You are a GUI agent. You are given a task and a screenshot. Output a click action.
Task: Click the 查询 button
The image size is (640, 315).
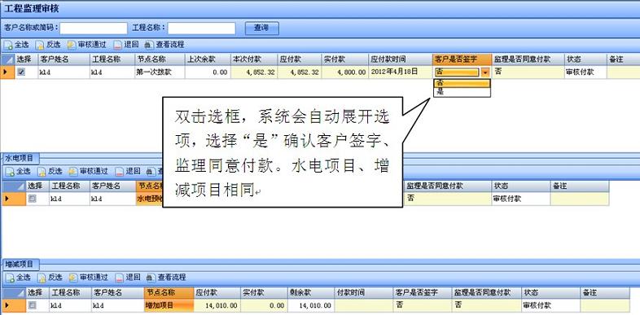[261, 28]
